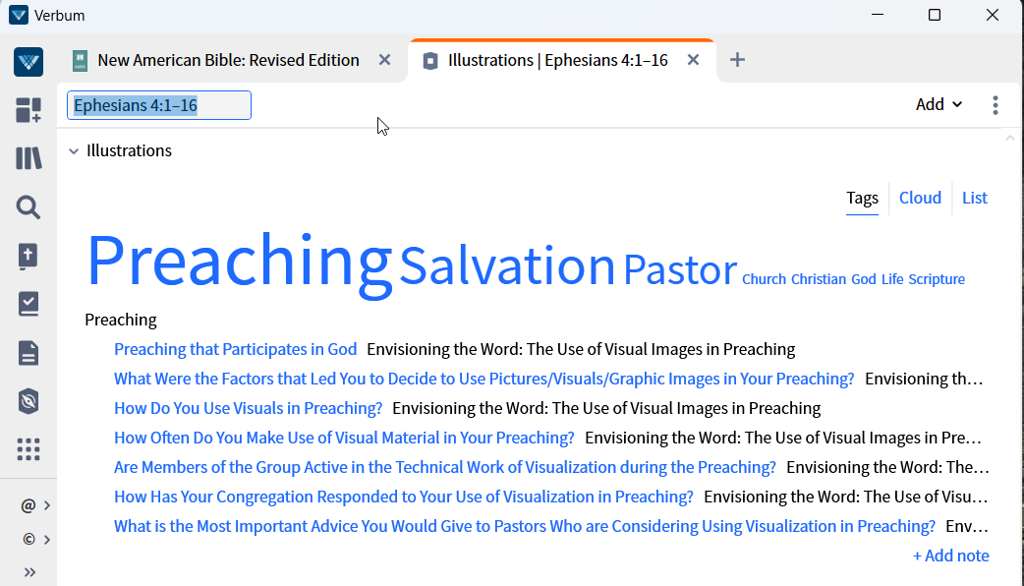Click Envisioning the Word source in first row

tap(581, 349)
